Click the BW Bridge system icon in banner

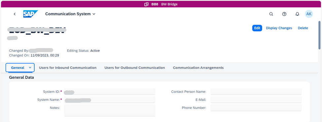146,4
